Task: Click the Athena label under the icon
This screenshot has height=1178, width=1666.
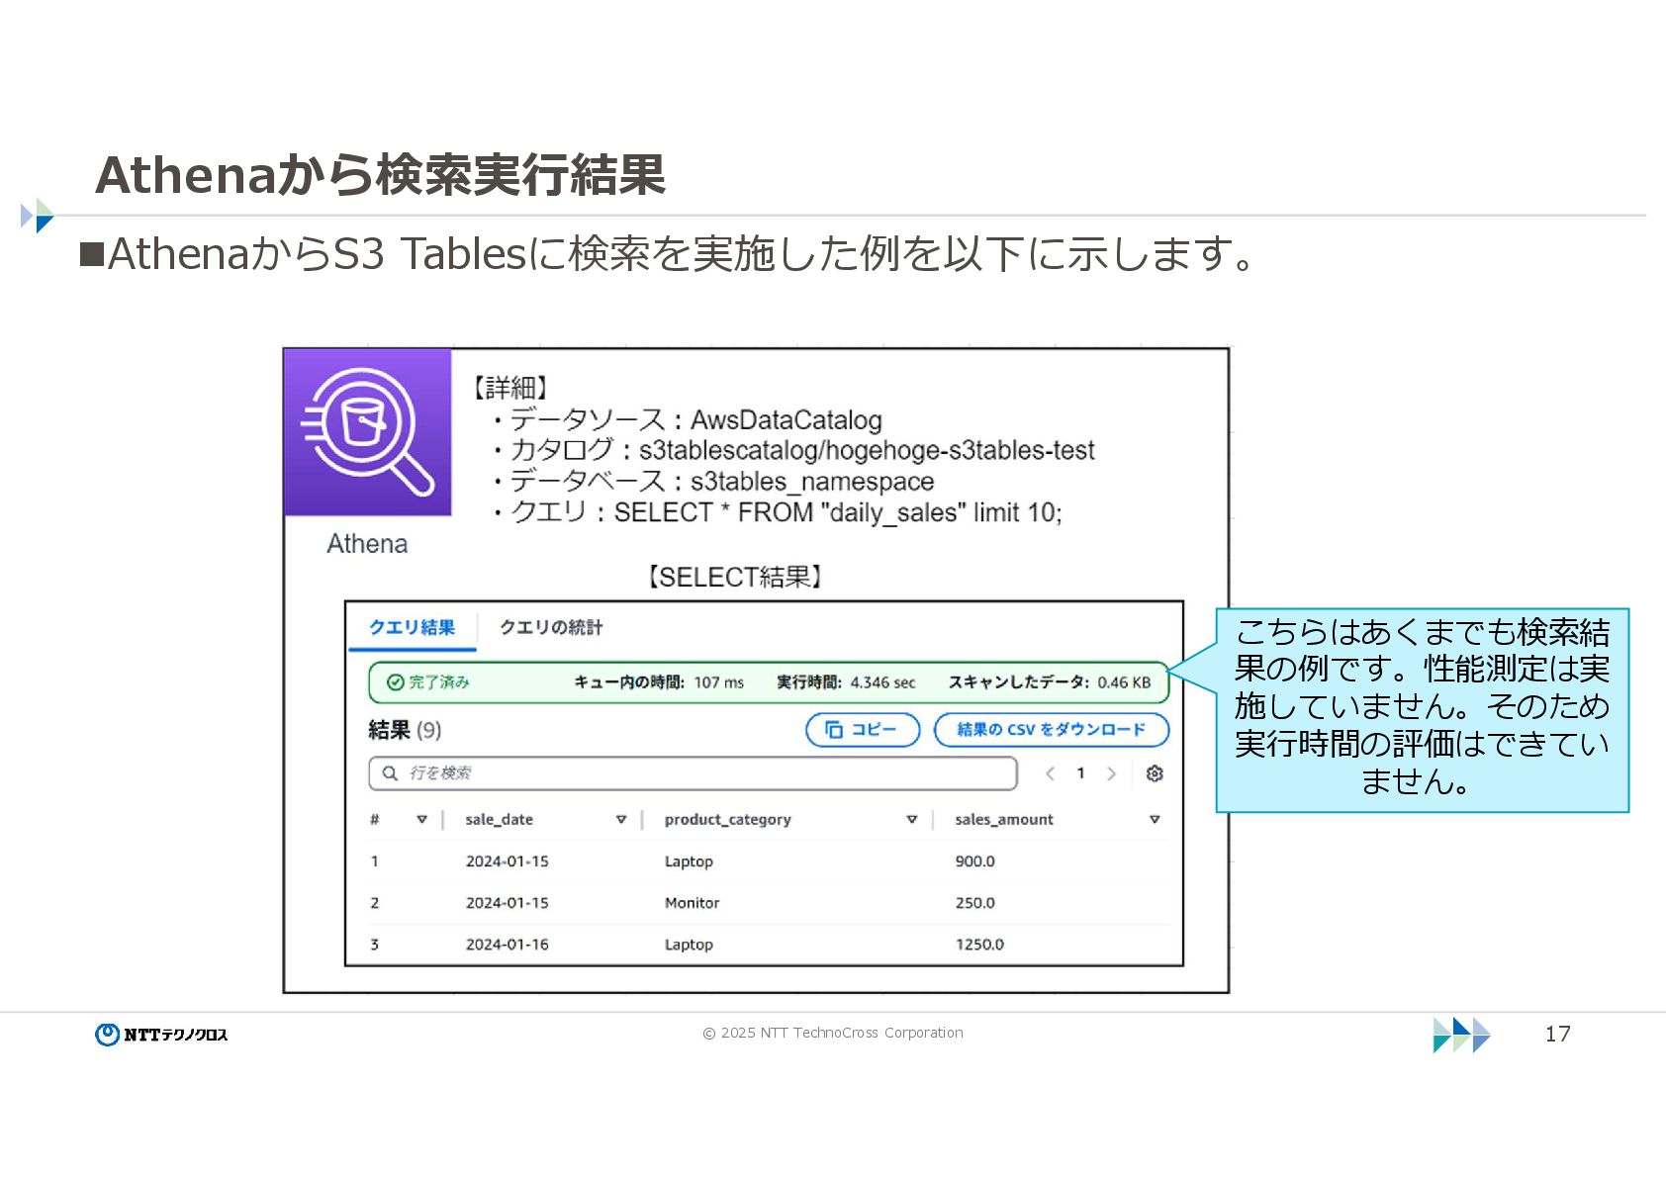Action: [367, 544]
